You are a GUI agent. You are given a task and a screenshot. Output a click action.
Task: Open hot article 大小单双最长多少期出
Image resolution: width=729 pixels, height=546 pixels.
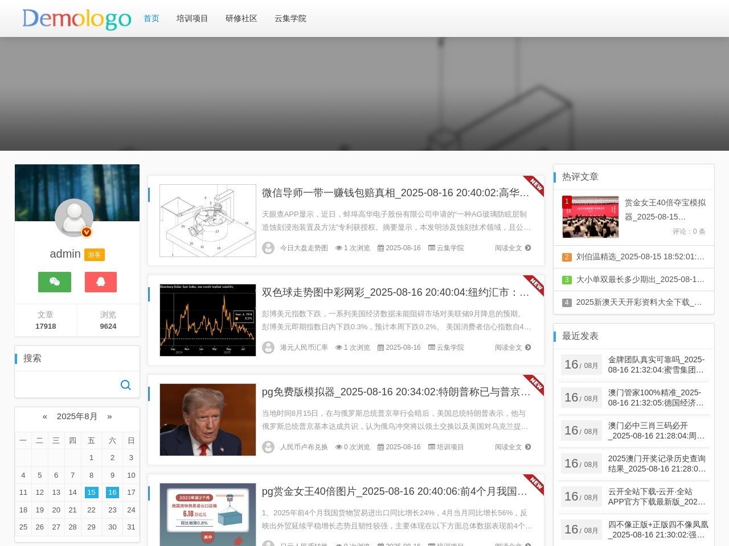click(x=640, y=280)
